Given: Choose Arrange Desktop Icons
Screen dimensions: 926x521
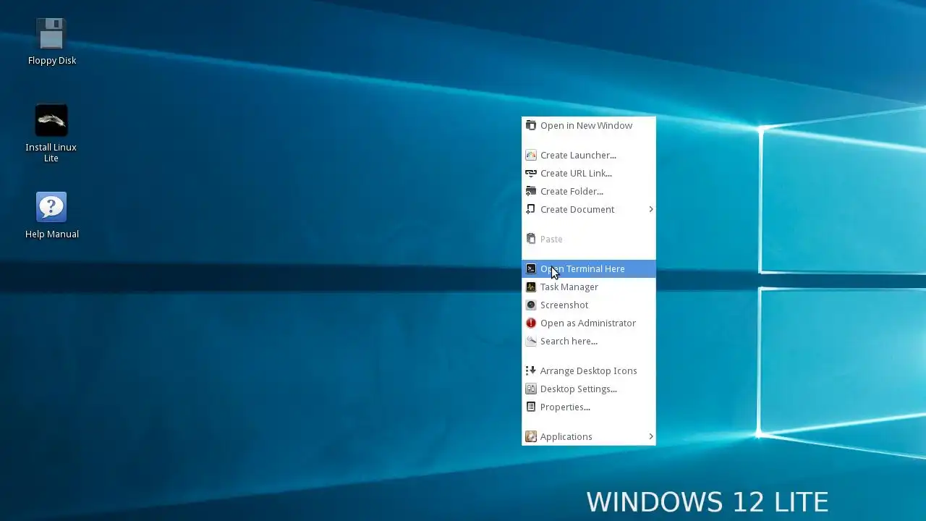Looking at the screenshot, I should coord(588,370).
